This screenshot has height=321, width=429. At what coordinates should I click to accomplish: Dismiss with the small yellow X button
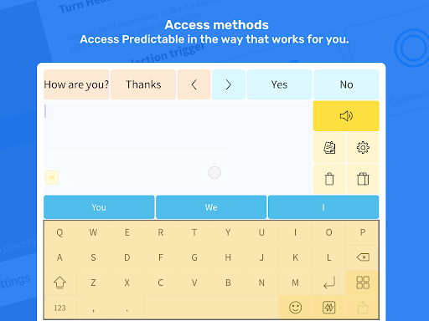[x=52, y=178]
